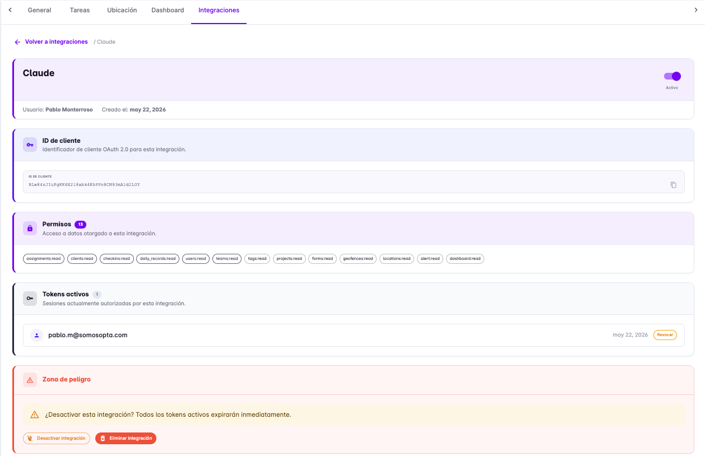
Task: Revoke the pablo.m@somosopta.com token
Action: pyautogui.click(x=665, y=335)
